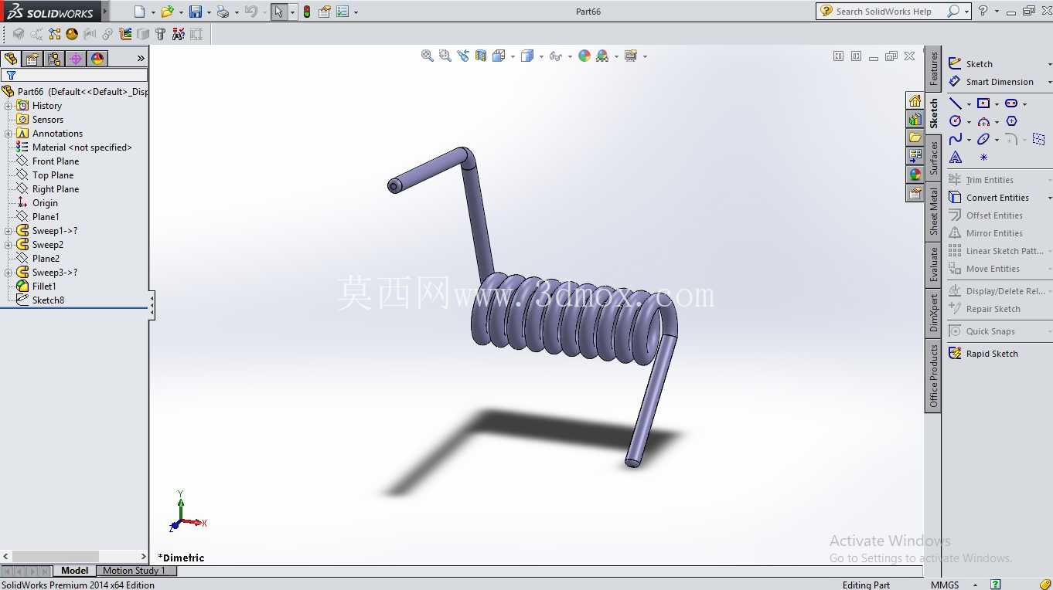This screenshot has height=590, width=1053.
Task: Click the Convert Entities button
Action: coord(989,198)
